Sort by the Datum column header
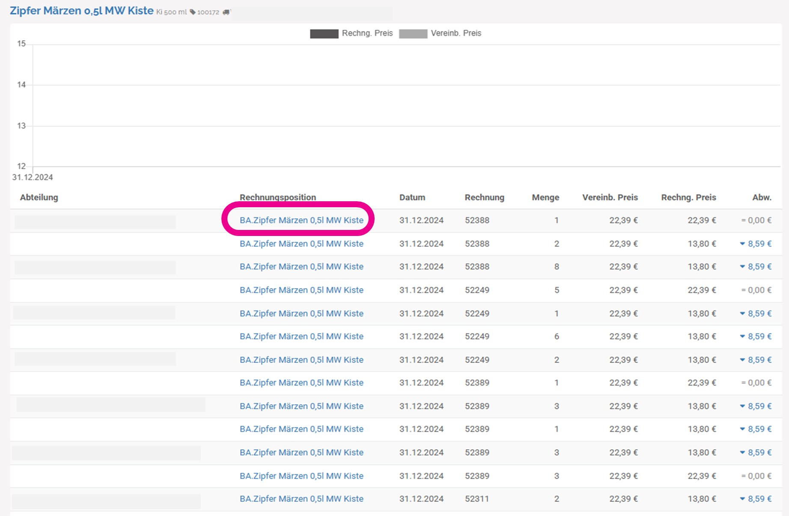Viewport: 789px width, 516px height. coord(412,197)
